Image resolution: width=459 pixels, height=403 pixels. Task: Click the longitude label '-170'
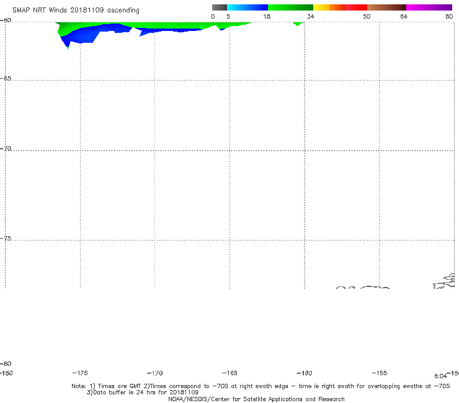point(155,373)
